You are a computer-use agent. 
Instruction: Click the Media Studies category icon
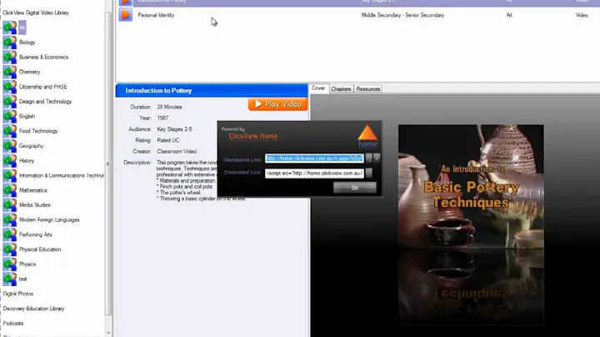point(10,205)
